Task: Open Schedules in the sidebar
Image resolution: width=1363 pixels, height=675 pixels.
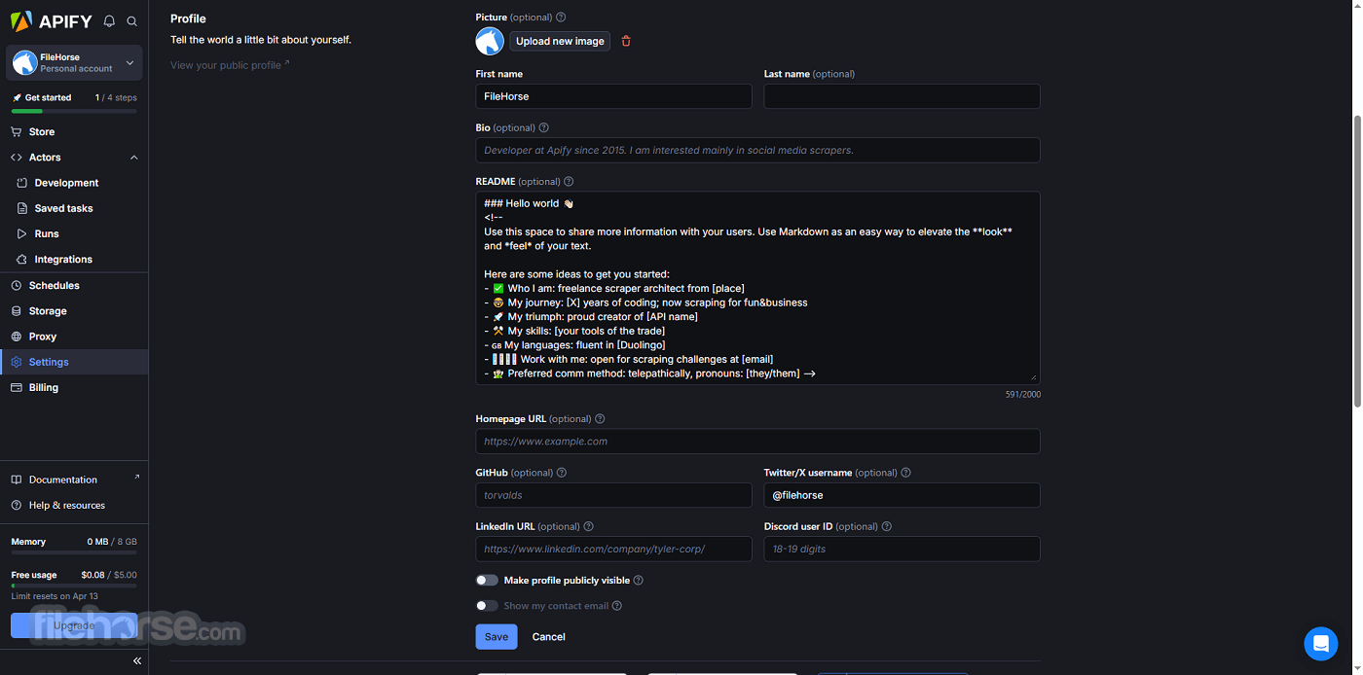Action: point(74,285)
